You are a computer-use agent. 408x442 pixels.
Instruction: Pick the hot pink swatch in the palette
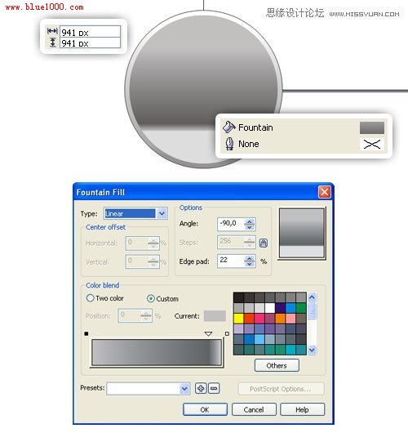point(259,319)
